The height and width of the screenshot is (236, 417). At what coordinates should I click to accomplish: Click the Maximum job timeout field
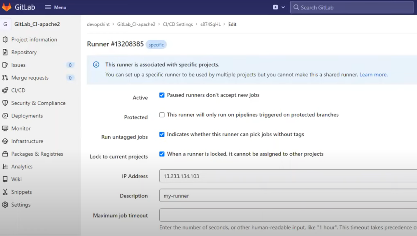[x=288, y=215]
